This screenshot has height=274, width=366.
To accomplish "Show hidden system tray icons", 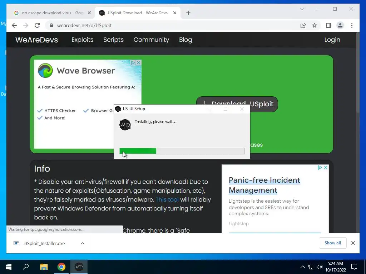I will click(302, 267).
